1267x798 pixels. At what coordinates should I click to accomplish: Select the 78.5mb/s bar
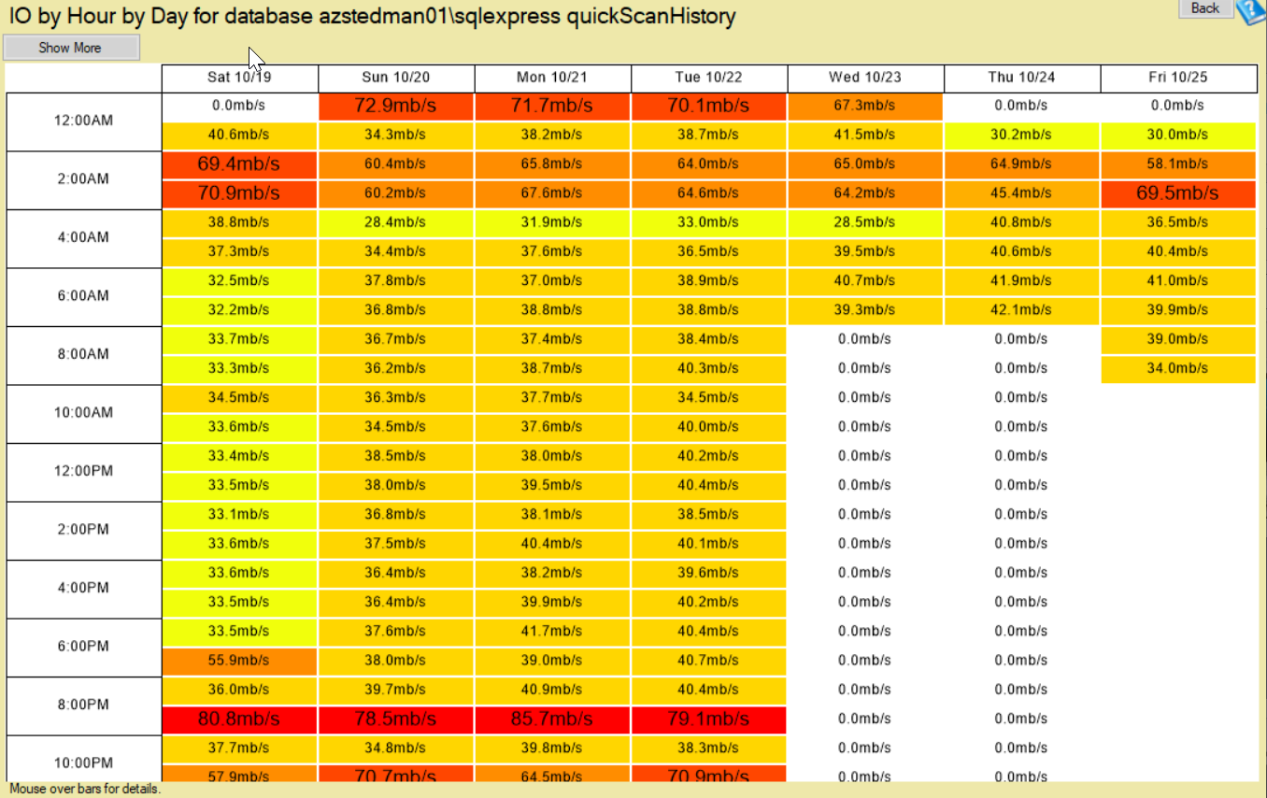pos(396,720)
